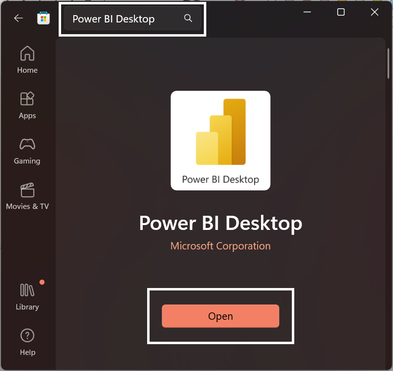Open the Home section in the sidebar
The width and height of the screenshot is (393, 371).
27,59
